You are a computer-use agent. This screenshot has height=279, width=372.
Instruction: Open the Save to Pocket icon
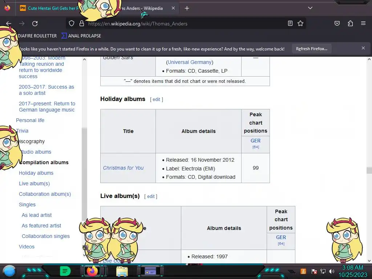click(337, 23)
